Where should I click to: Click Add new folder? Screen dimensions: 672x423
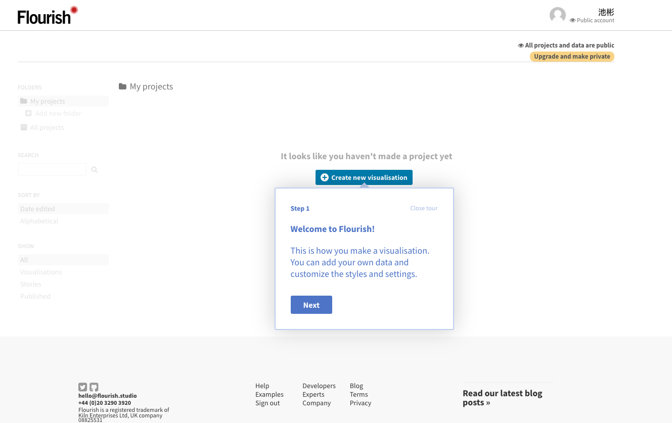[58, 113]
